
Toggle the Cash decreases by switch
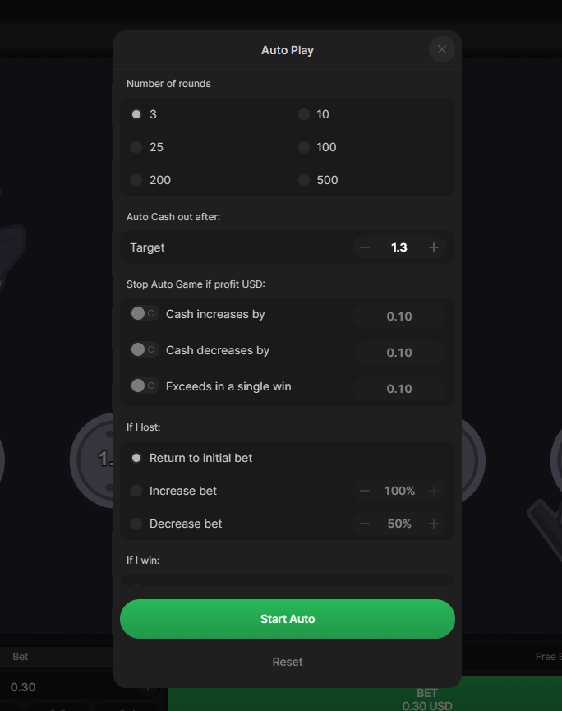pos(143,350)
